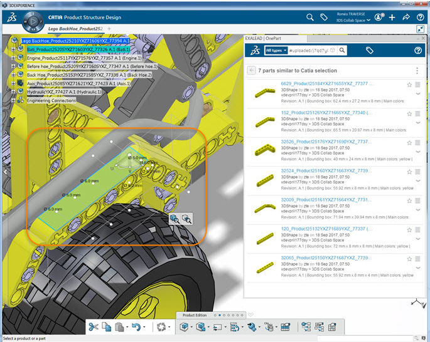
Task: Expand details chevron of 32526_Product25176 result
Action: (418, 152)
